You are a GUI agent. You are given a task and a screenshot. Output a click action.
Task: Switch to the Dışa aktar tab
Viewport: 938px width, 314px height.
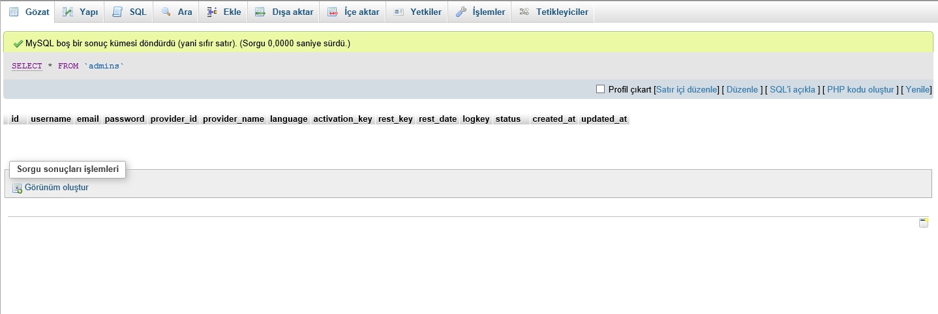pos(284,12)
